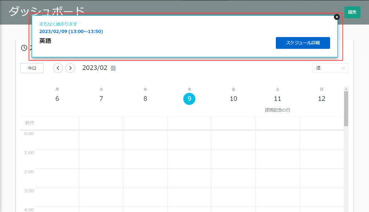Click the calendar vertical scrollbar thumb
369x212 pixels.
coord(346,108)
